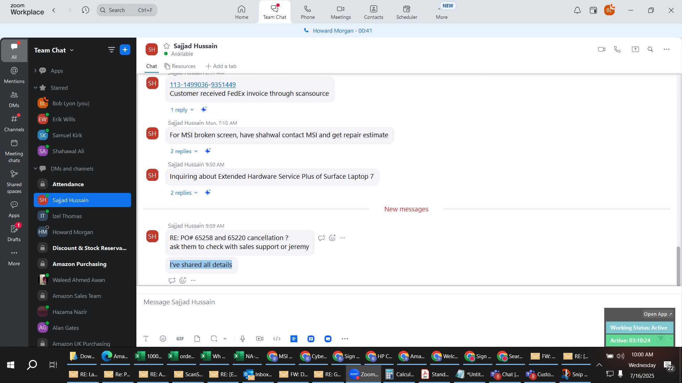Open the Contacts tab

373,12
